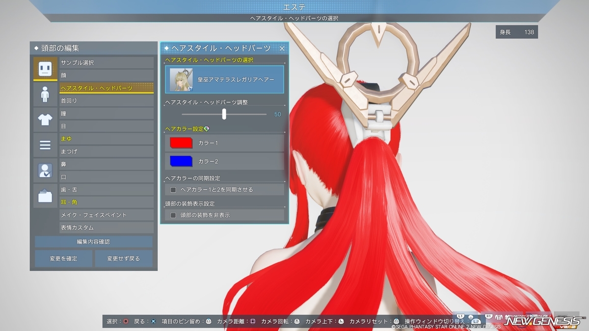The image size is (589, 331).
Task: Open the folder save-data icon tab
Action: click(45, 196)
